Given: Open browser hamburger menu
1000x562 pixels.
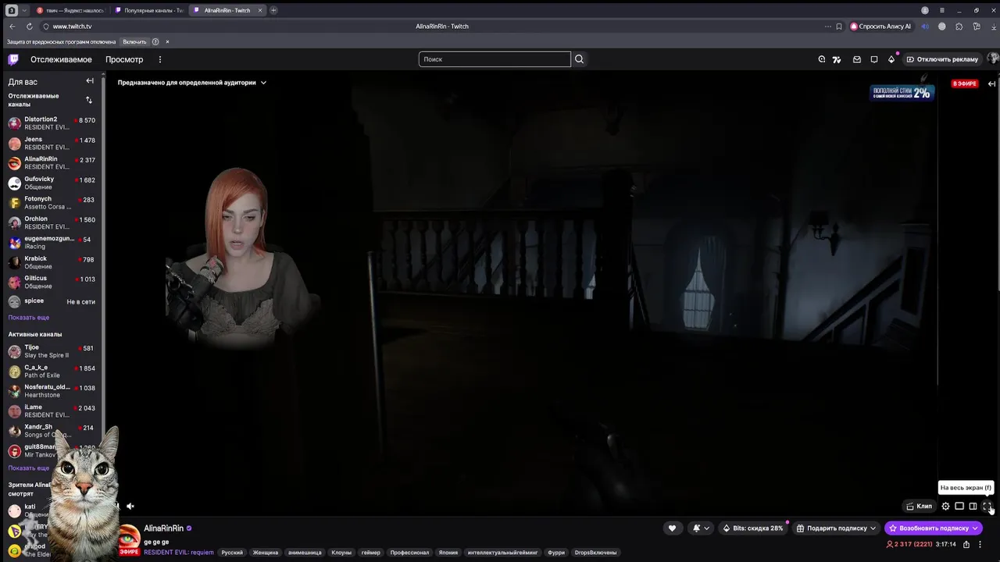Looking at the screenshot, I should pos(942,10).
